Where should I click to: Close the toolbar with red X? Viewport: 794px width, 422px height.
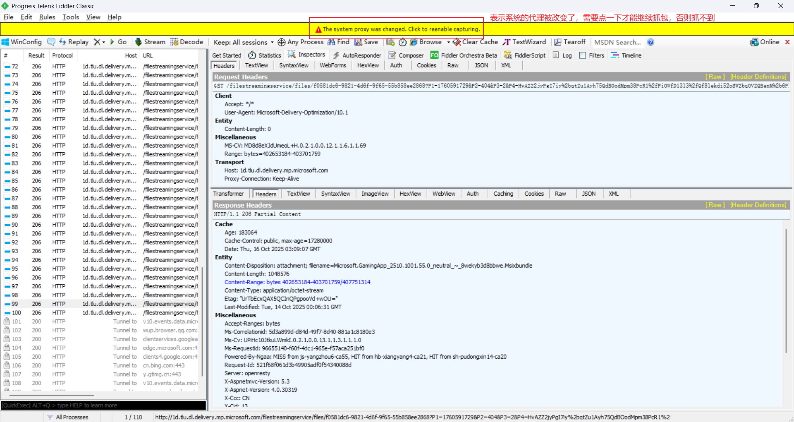click(x=787, y=42)
